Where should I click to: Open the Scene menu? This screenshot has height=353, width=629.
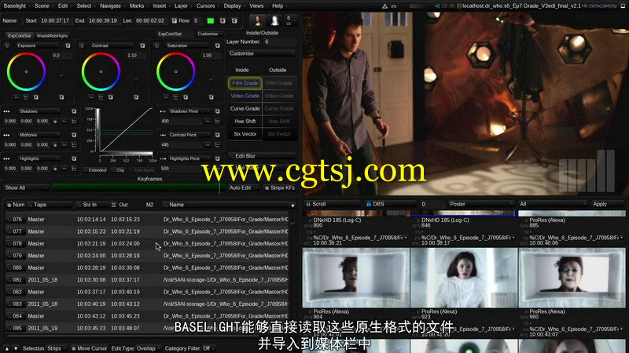[x=42, y=6]
